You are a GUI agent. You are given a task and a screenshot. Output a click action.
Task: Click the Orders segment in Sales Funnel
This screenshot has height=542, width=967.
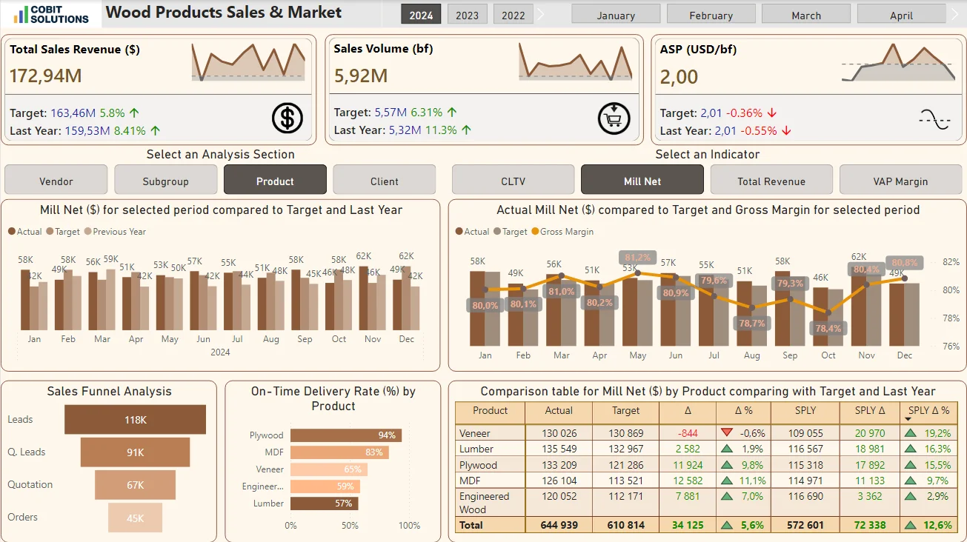tap(135, 518)
